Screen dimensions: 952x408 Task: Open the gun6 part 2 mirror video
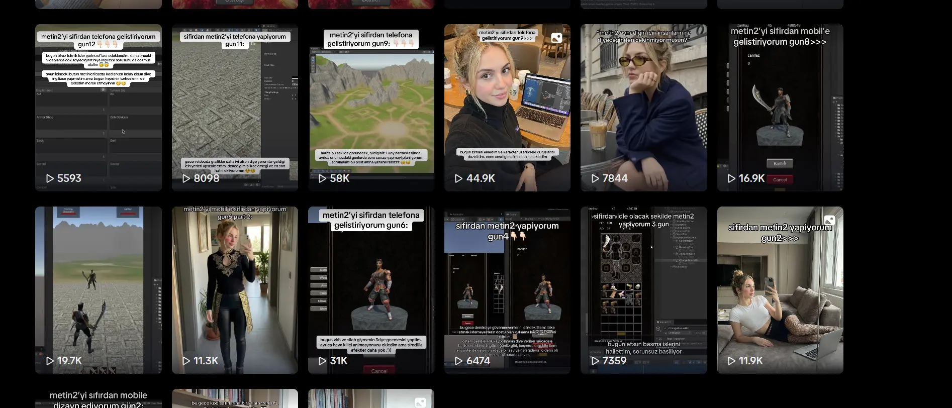(235, 290)
